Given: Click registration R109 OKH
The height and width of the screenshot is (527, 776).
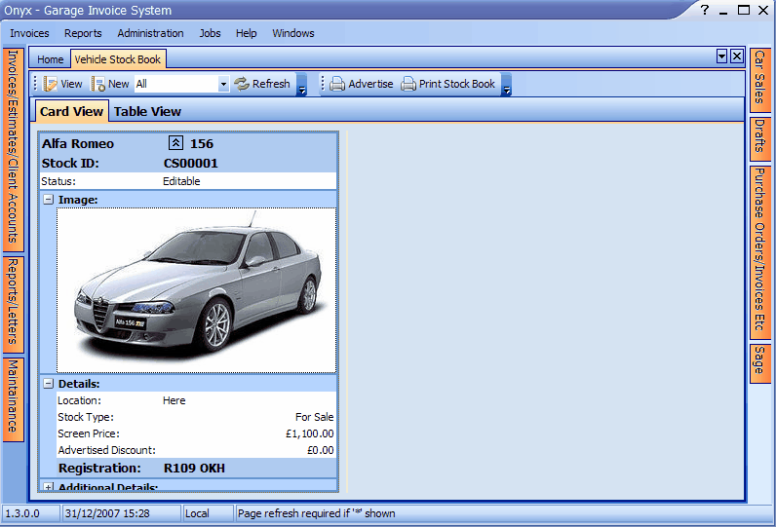Looking at the screenshot, I should (x=194, y=469).
